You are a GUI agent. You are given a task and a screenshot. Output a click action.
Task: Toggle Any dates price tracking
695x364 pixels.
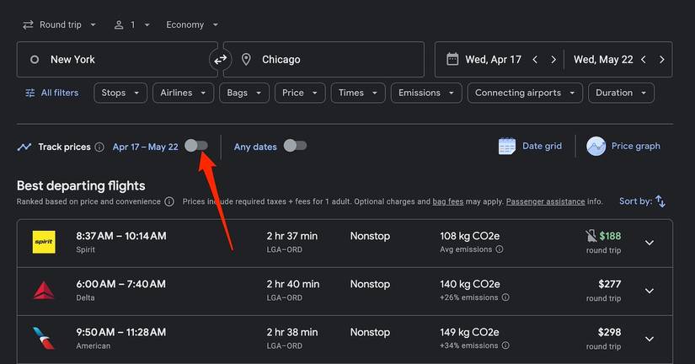[295, 146]
